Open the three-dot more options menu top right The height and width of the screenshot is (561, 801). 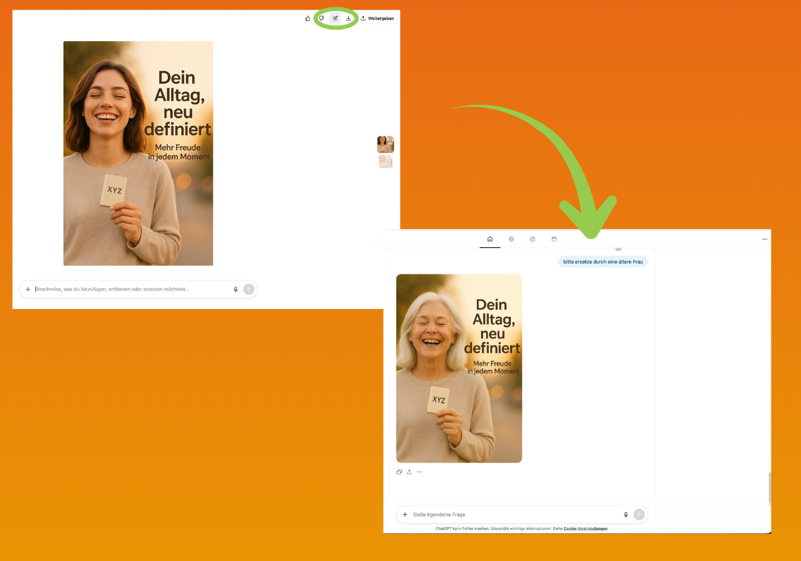point(765,239)
